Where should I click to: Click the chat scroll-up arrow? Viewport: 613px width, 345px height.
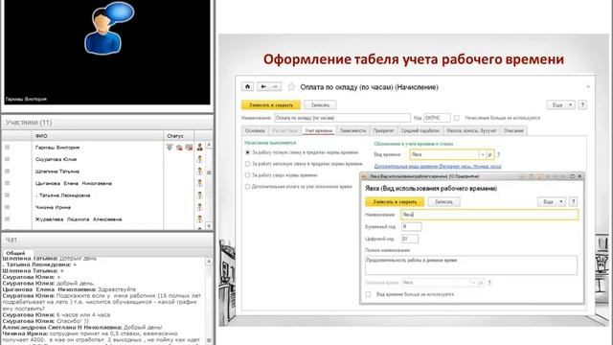tap(209, 261)
